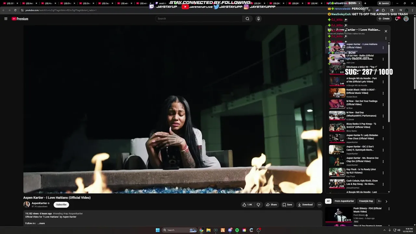Like the video with thumbs-up
416x234 pixels.
pos(247,205)
